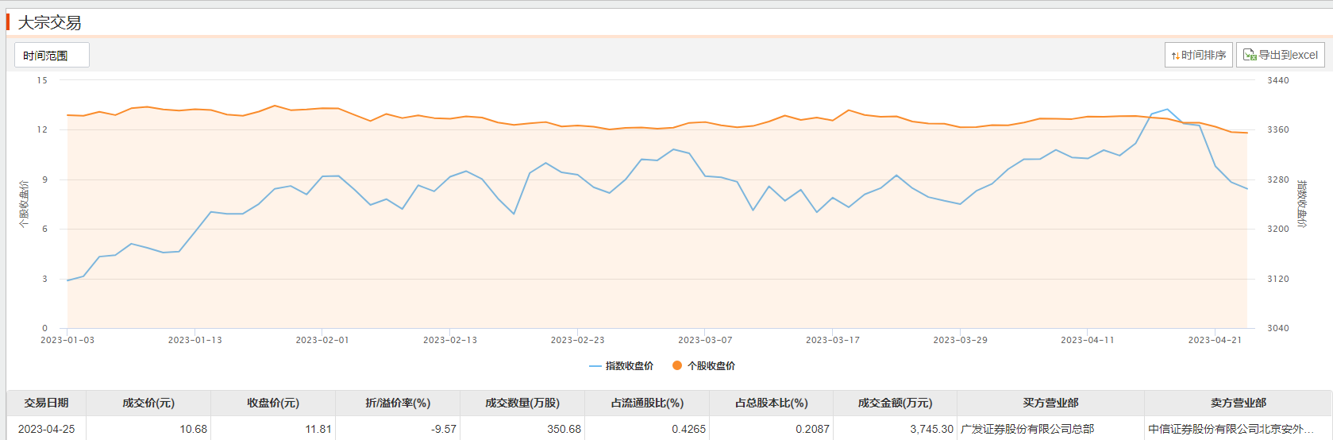Click the right axis label 指数收盘价
Viewport: 1333px width, 440px height.
[1302, 204]
